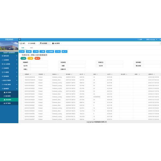This screenshot has width=161, height=161.
Task: Focus the 容器编号 search input field
Action: pyautogui.click(x=39, y=62)
